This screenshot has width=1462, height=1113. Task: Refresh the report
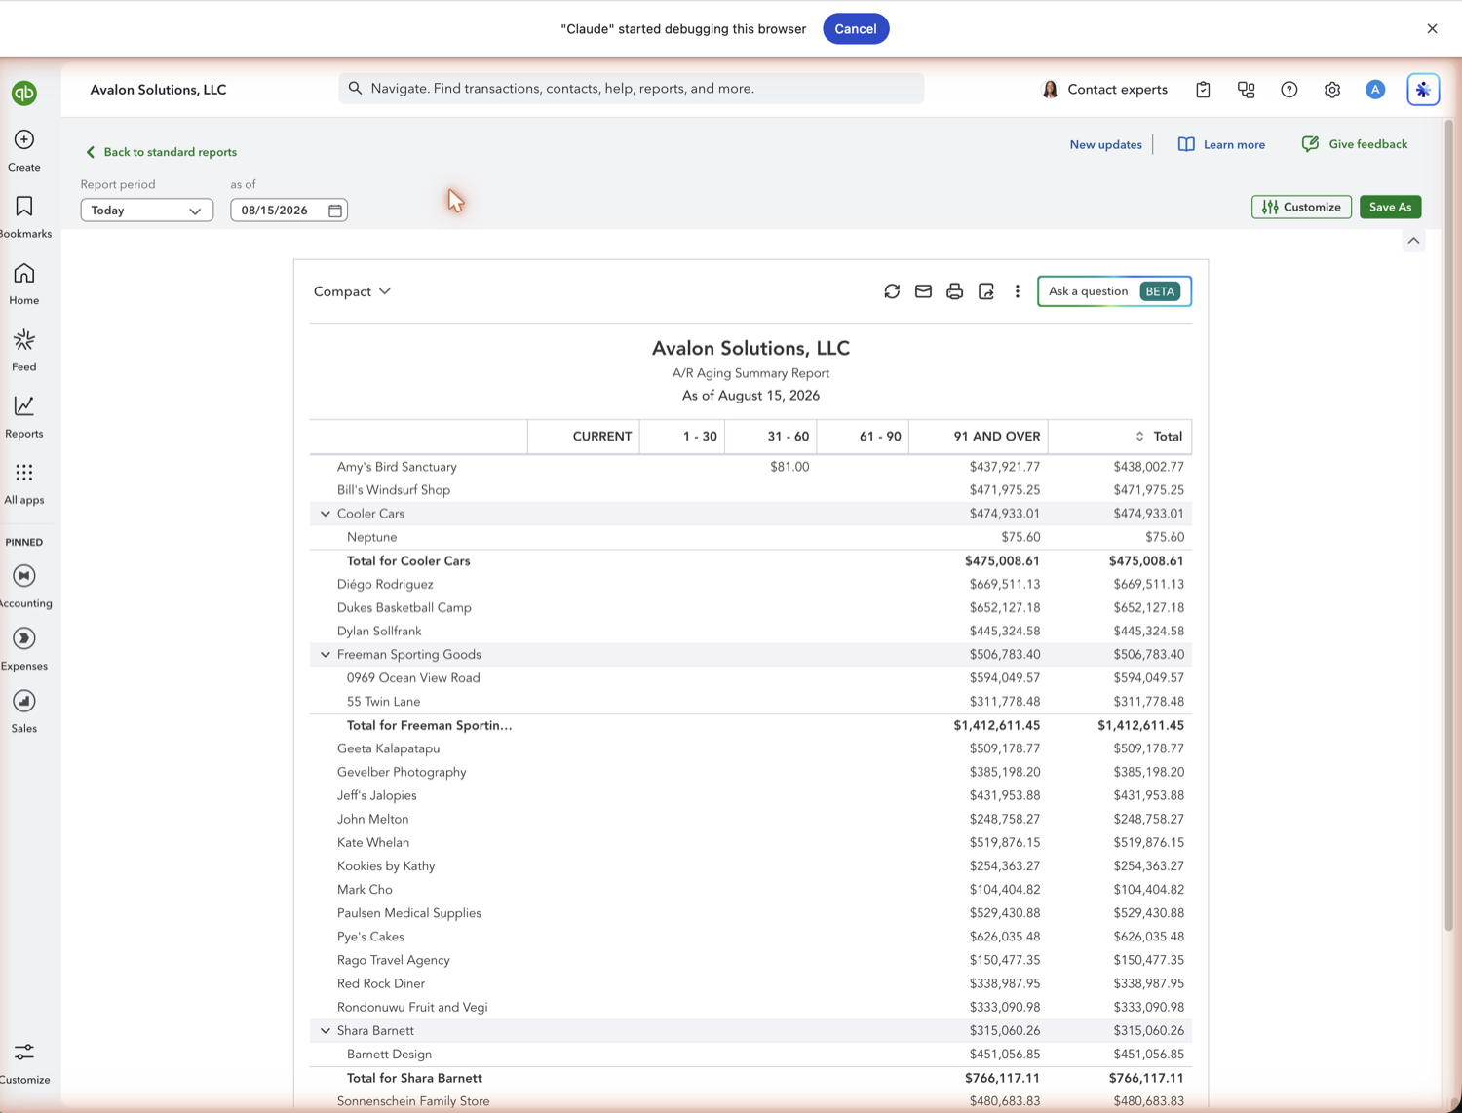892,291
